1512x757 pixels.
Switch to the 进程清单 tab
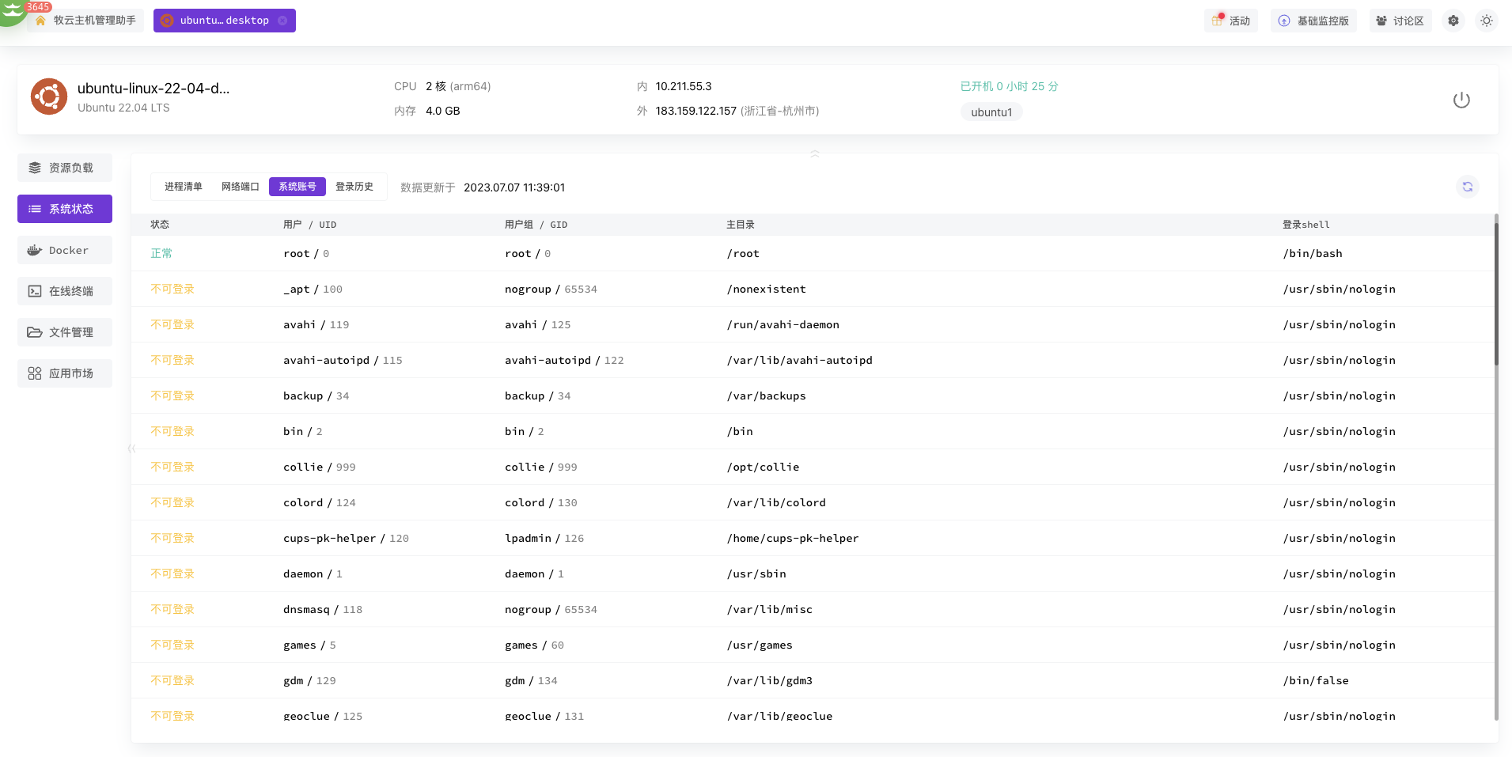tap(184, 187)
